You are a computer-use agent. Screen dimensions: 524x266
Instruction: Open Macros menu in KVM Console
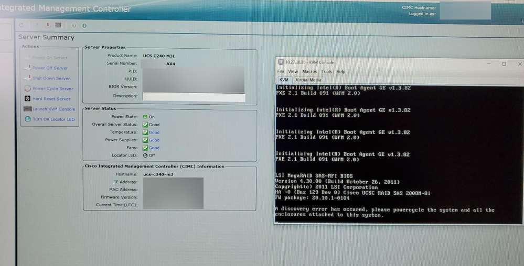pos(309,71)
